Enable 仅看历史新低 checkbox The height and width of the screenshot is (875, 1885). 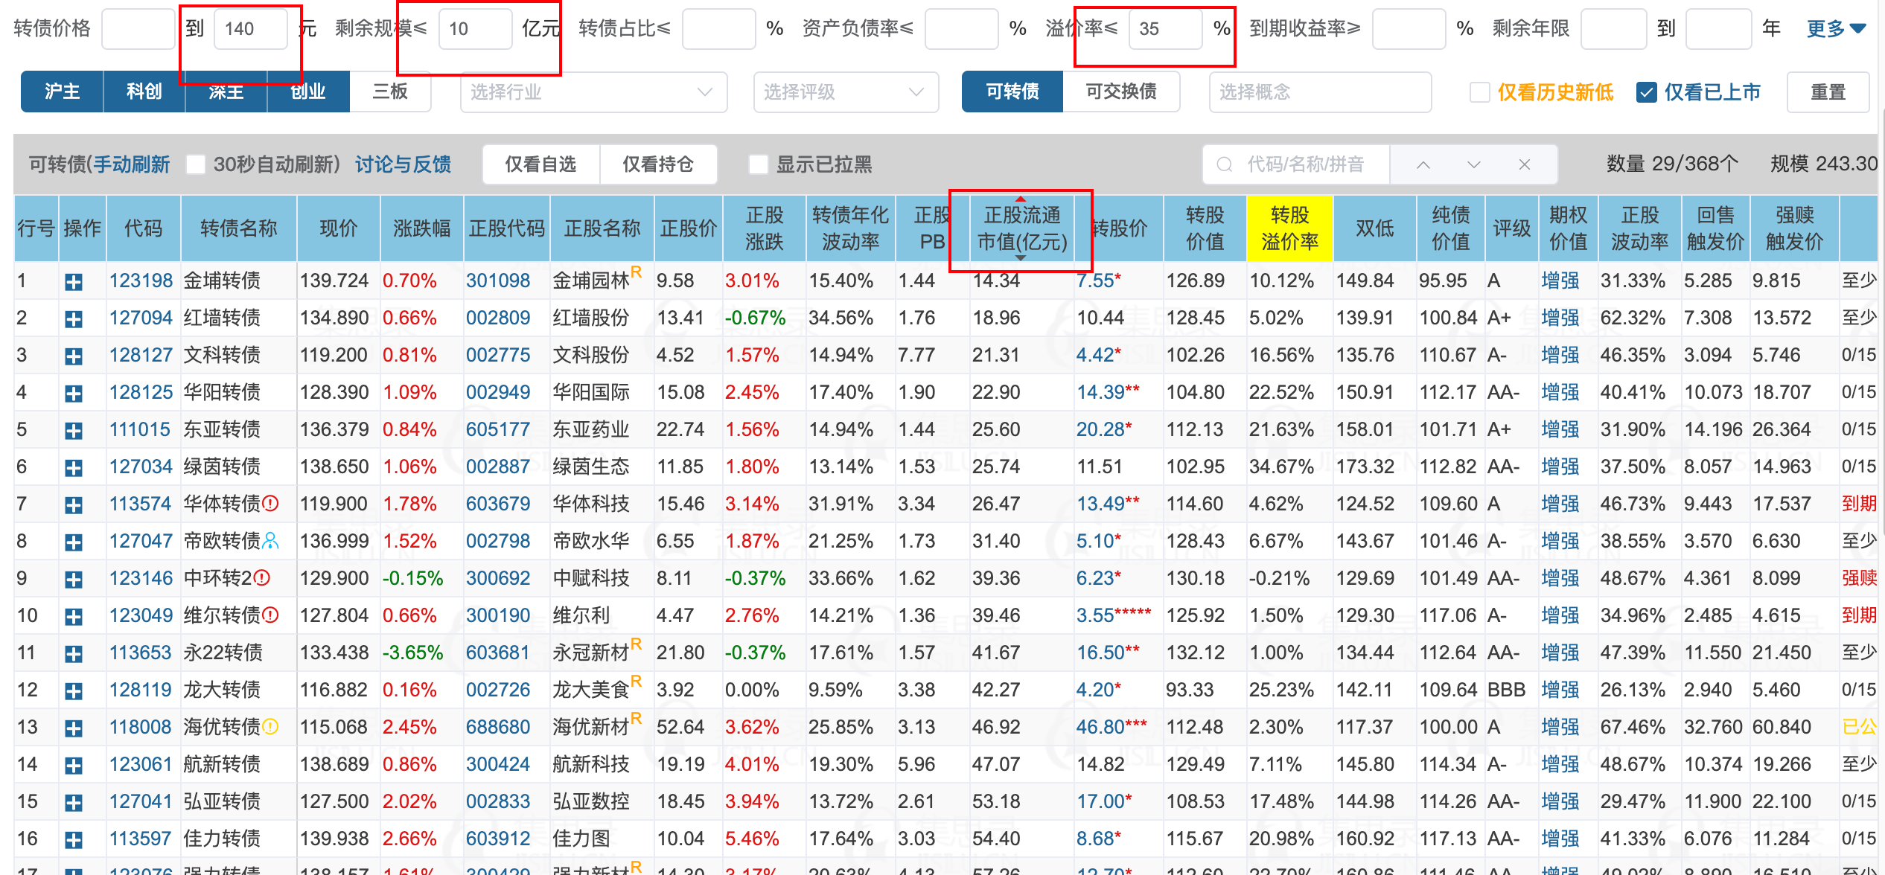pos(1480,92)
